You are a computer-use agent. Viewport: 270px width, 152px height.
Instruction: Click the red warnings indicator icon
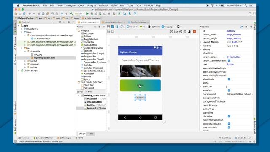(x=194, y=32)
